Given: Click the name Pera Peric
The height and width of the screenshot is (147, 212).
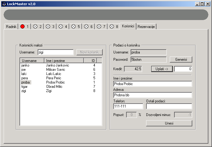Looking at the screenshot, I should [53, 78].
